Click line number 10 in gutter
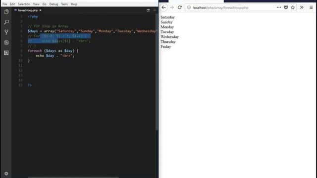The height and width of the screenshot is (178, 317). [x=20, y=60]
